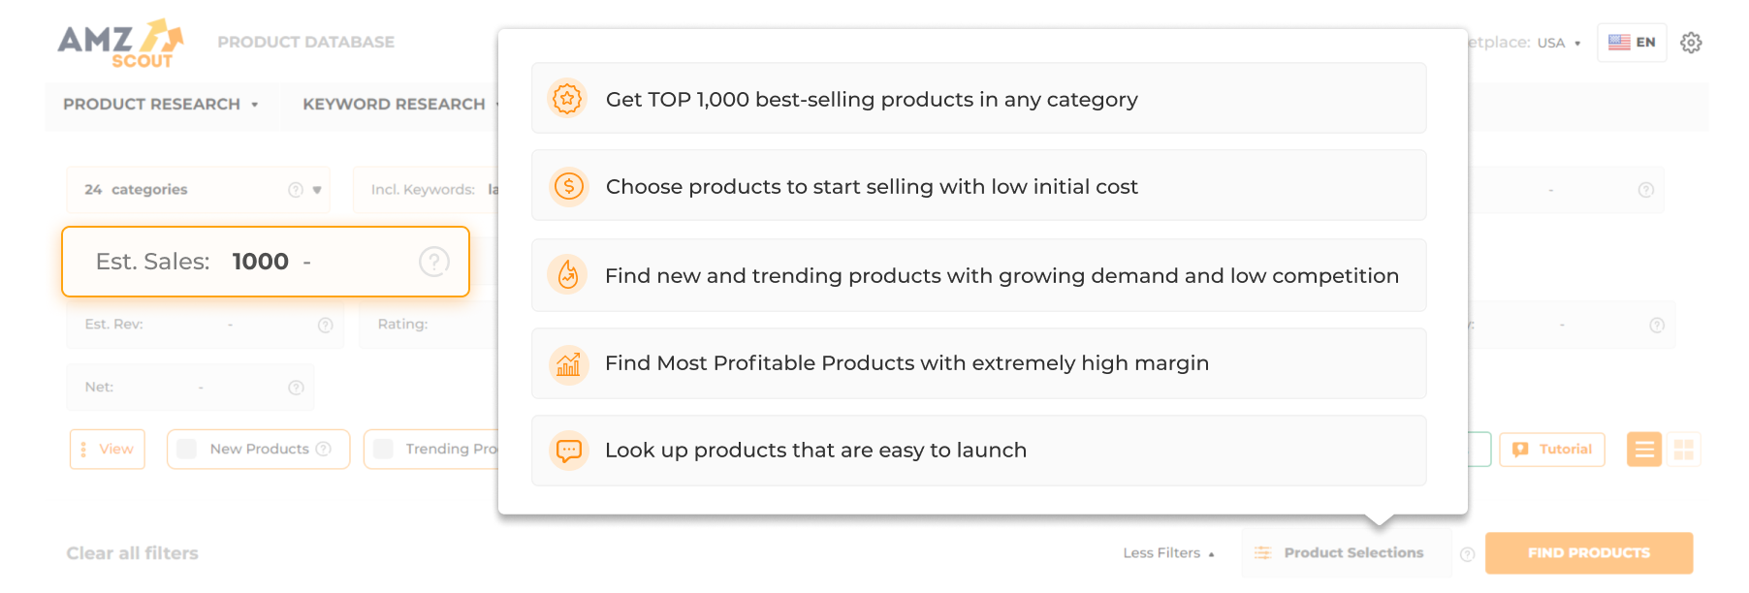Click Clear all filters
Screen dimensions: 1749x593
click(x=132, y=552)
